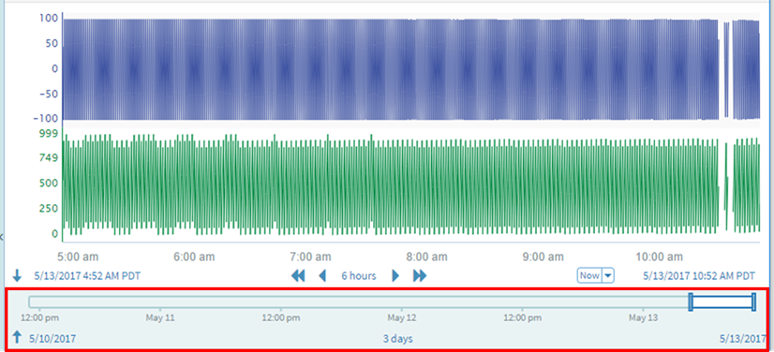Click the 5/10/2017 range start date
This screenshot has height=352, width=774.
point(52,339)
